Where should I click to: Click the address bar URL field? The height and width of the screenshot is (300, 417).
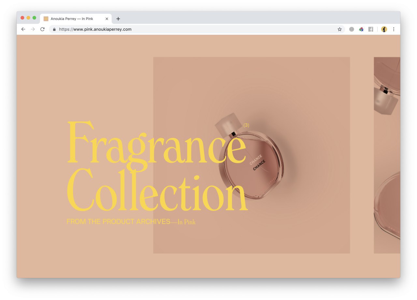pyautogui.click(x=197, y=29)
